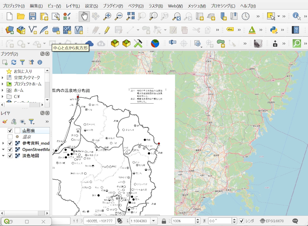The height and width of the screenshot is (226, 308).
Task: Open the ラスタ menu
Action: point(156,6)
